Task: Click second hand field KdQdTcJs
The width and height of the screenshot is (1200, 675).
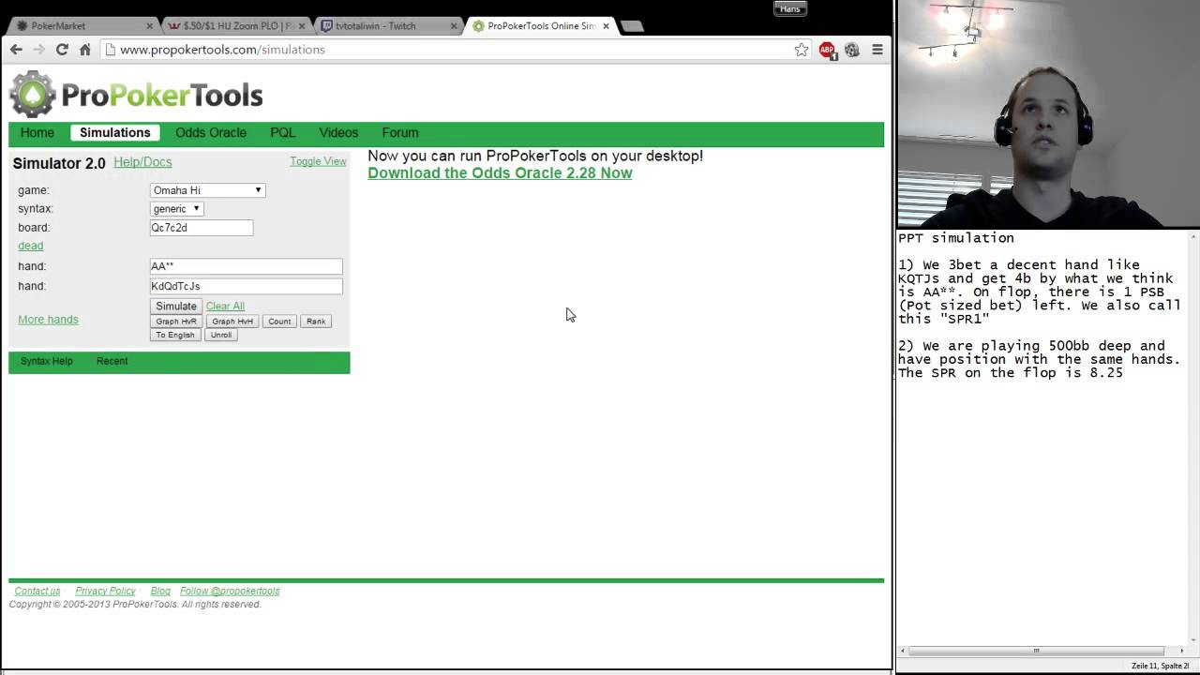Action: coord(246,286)
